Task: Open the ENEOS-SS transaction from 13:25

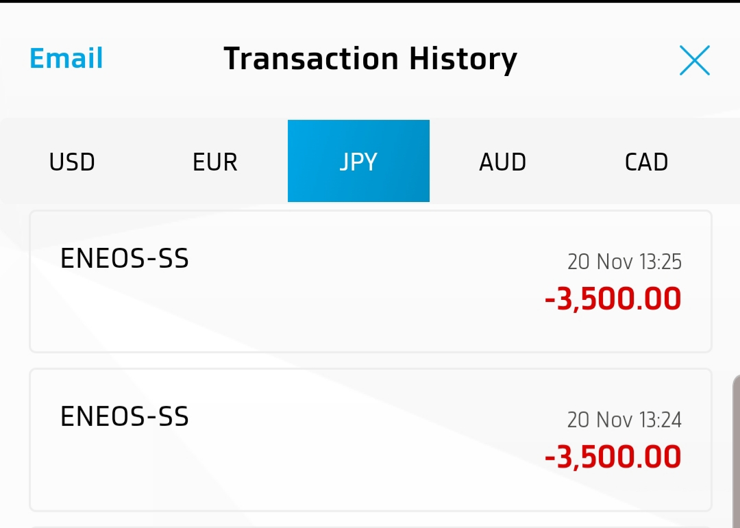Action: pyautogui.click(x=371, y=281)
